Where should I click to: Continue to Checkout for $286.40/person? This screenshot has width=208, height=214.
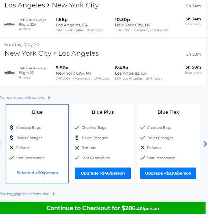pyautogui.click(x=103, y=208)
